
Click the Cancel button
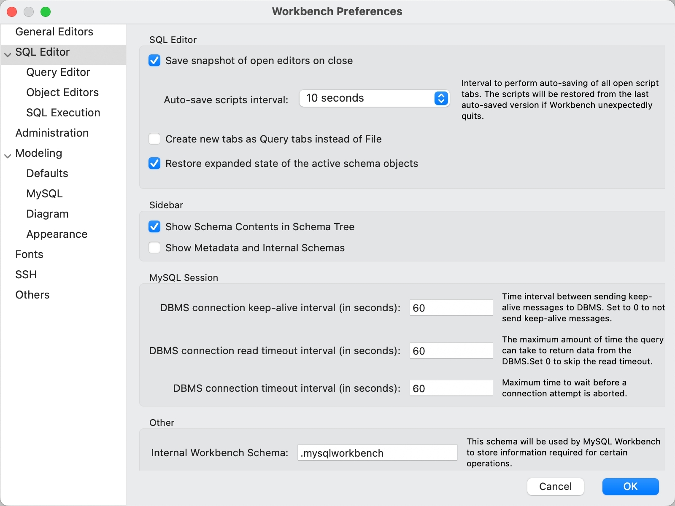coord(556,486)
